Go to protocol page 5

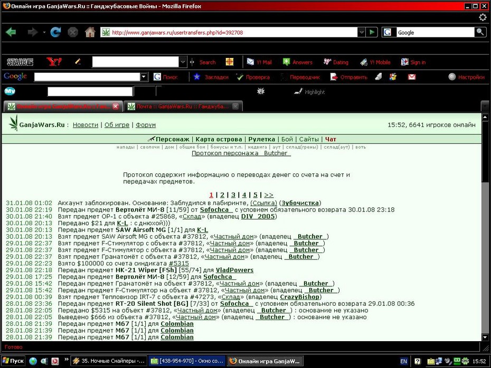pos(255,195)
